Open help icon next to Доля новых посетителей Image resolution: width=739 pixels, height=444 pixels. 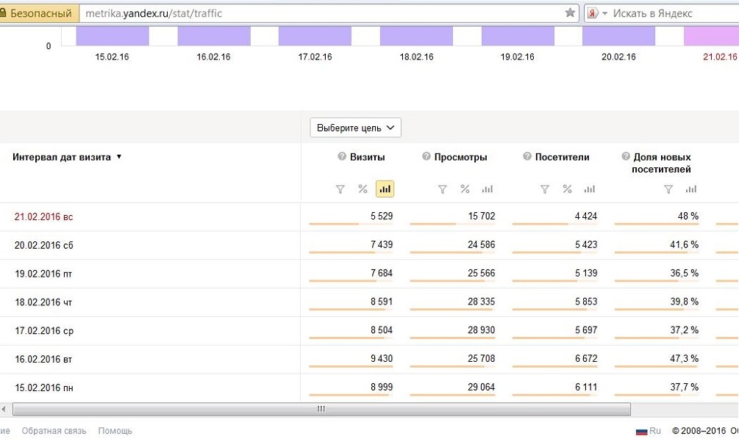626,156
